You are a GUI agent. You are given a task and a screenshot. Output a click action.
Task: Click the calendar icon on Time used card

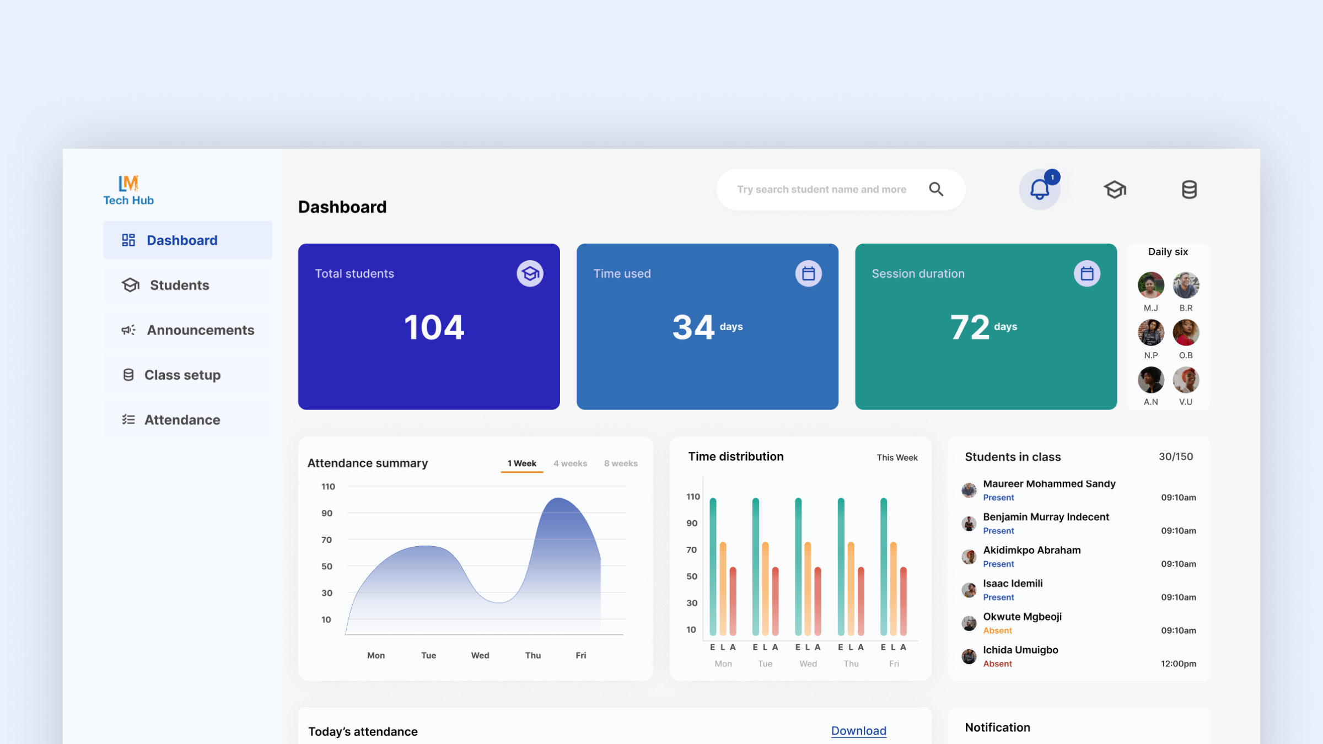(x=808, y=273)
